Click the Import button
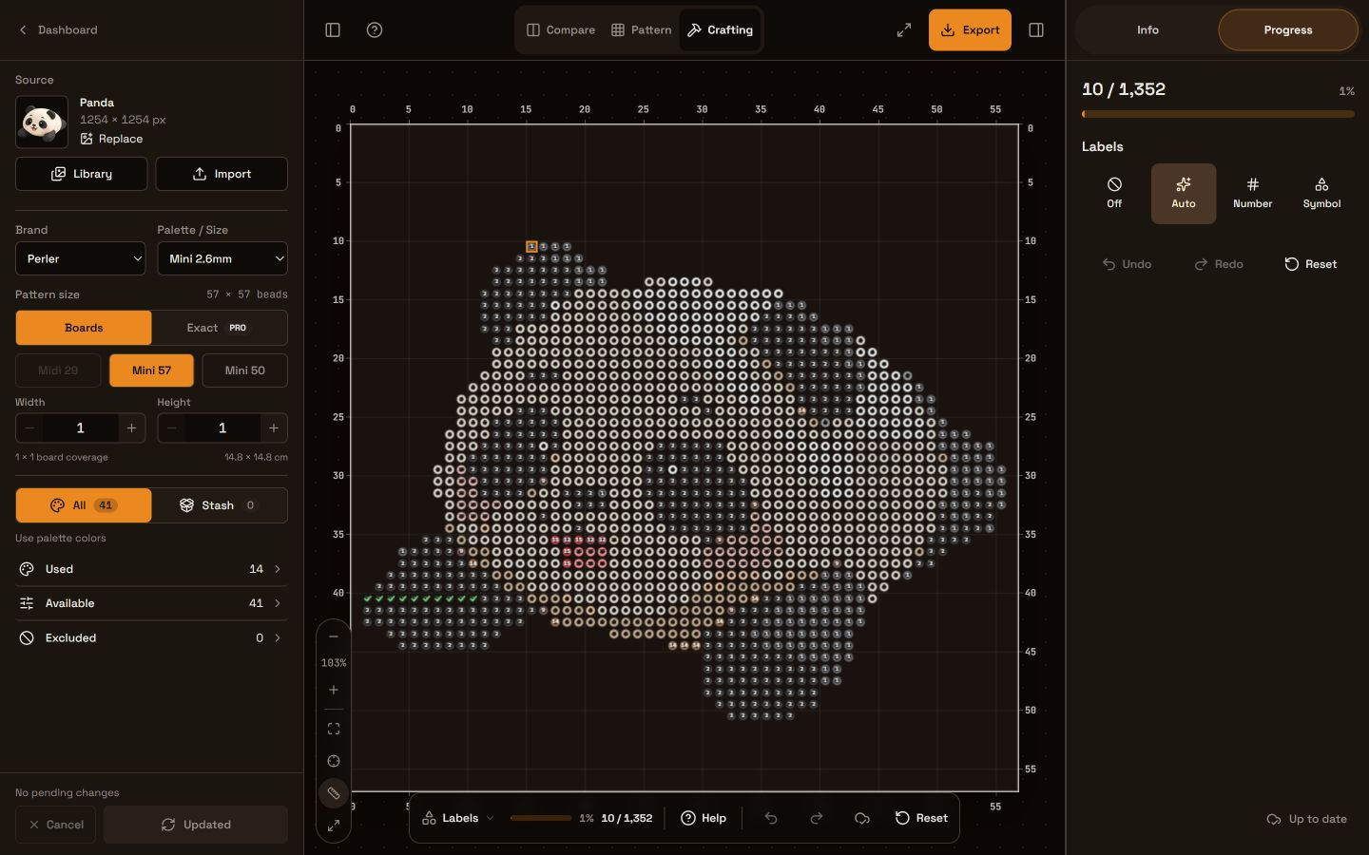Image resolution: width=1369 pixels, height=855 pixels. (222, 174)
